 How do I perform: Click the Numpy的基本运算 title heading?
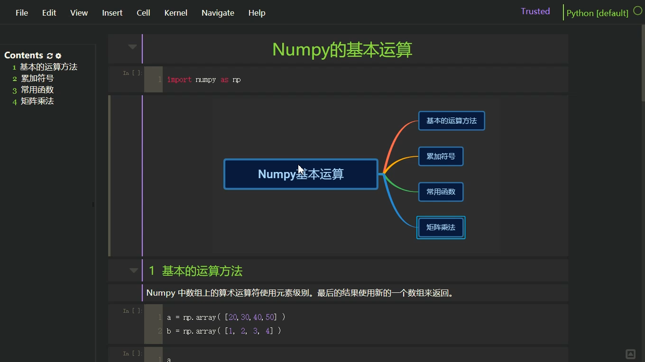click(342, 49)
